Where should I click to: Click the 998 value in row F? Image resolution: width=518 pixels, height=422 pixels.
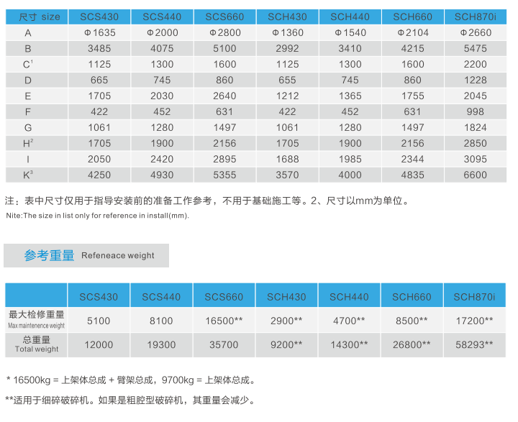[x=475, y=111]
